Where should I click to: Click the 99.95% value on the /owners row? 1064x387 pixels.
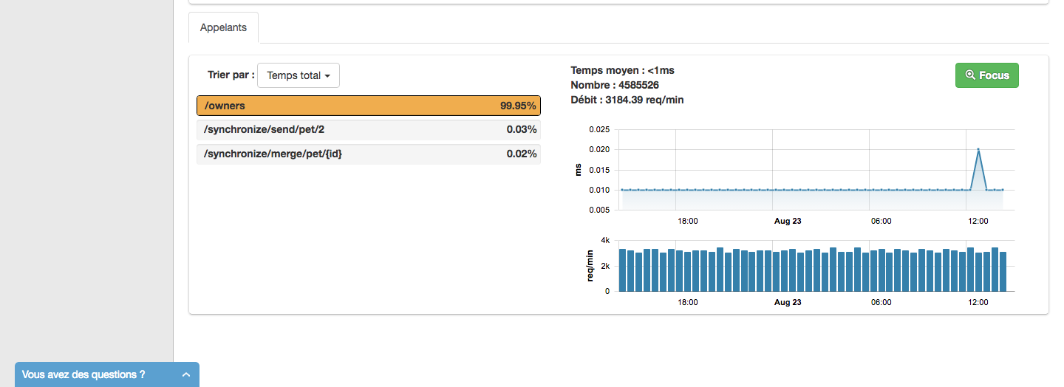[x=517, y=106]
